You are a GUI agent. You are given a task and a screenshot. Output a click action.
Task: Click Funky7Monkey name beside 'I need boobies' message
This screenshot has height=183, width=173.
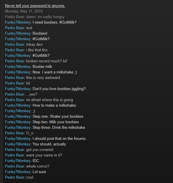tap(18, 22)
